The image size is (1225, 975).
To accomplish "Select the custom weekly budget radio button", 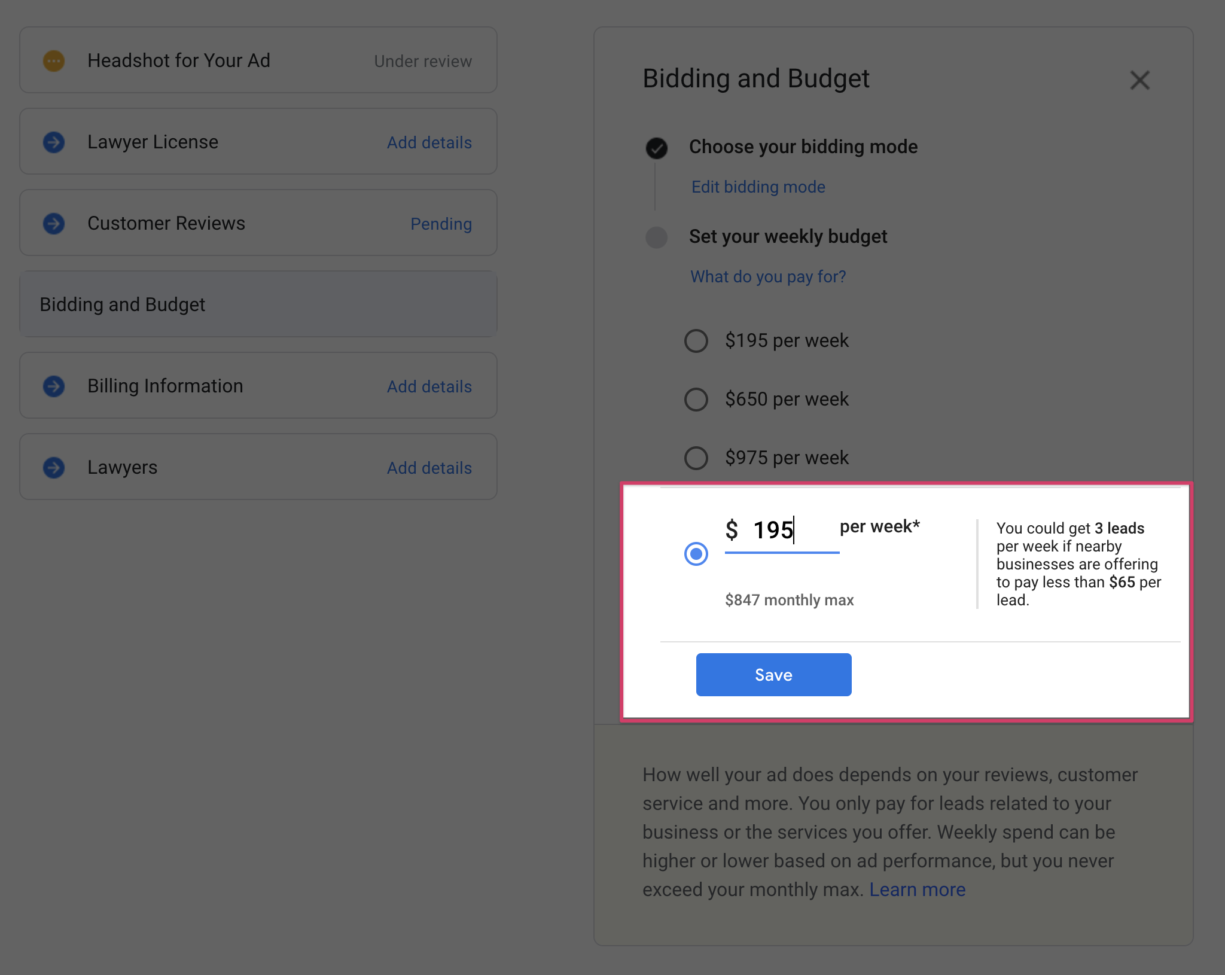I will [696, 554].
